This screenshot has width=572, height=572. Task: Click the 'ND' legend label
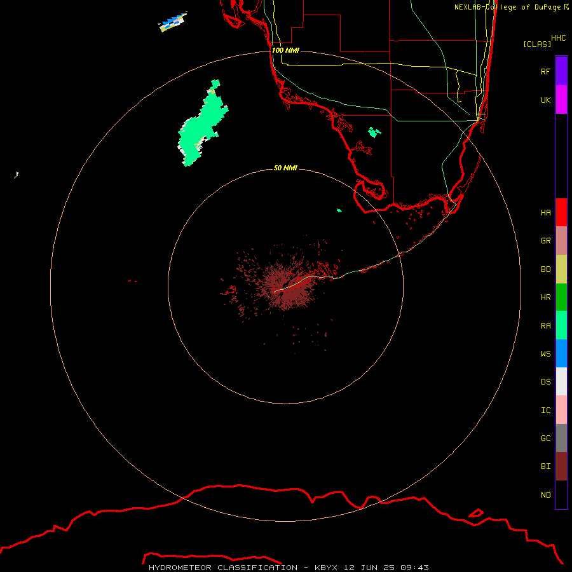tap(545, 495)
